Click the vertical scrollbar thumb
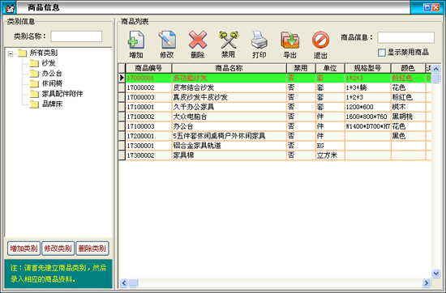 coord(435,78)
